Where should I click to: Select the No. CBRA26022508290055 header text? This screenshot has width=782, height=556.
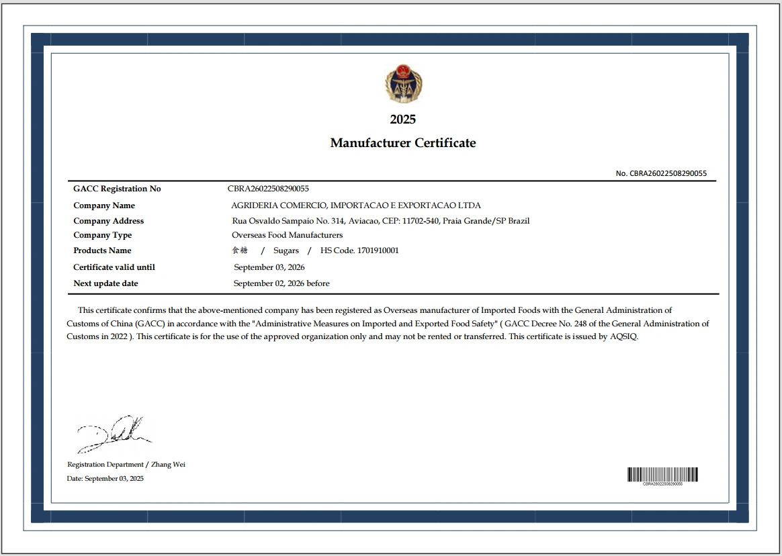click(660, 173)
